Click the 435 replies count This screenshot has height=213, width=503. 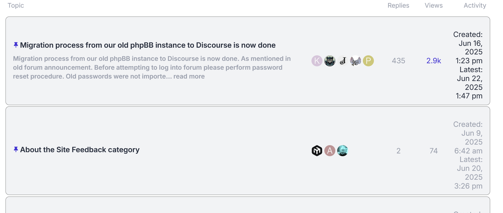(398, 61)
